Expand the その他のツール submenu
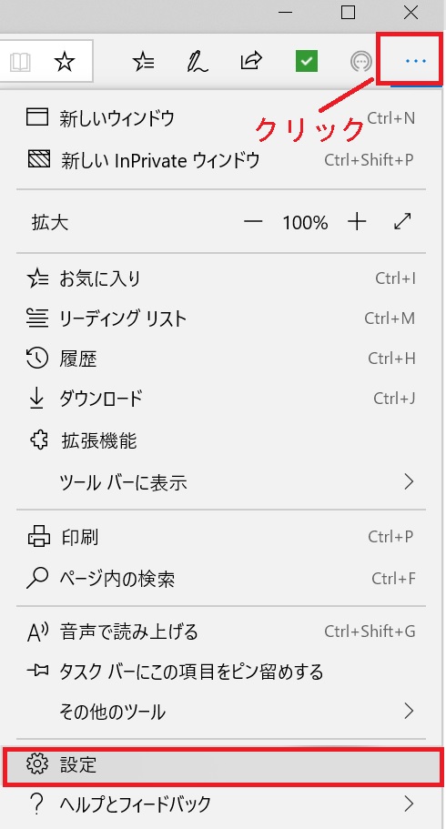Image resolution: width=446 pixels, height=829 pixels. (221, 712)
